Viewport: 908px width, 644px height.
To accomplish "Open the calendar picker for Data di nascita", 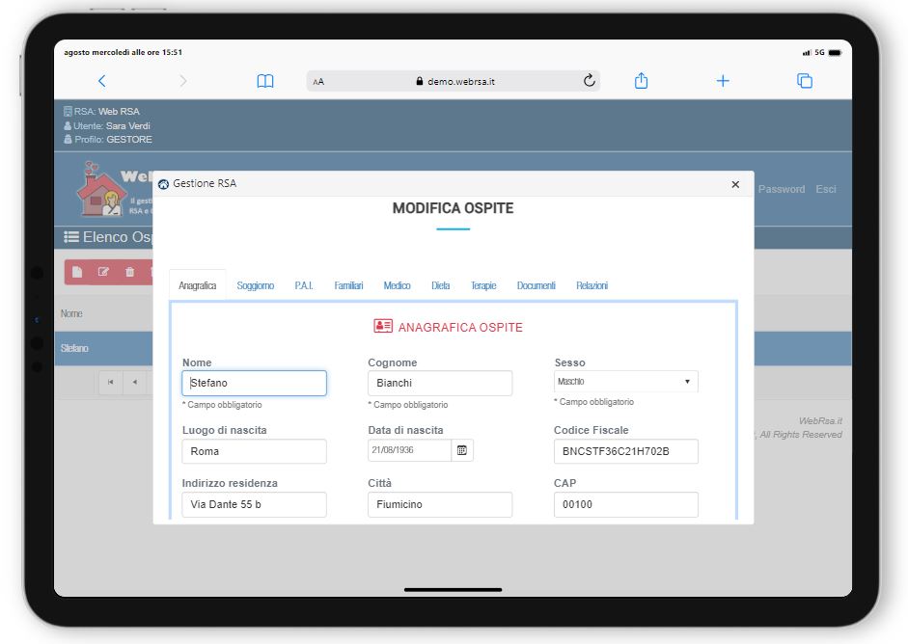I will 462,450.
